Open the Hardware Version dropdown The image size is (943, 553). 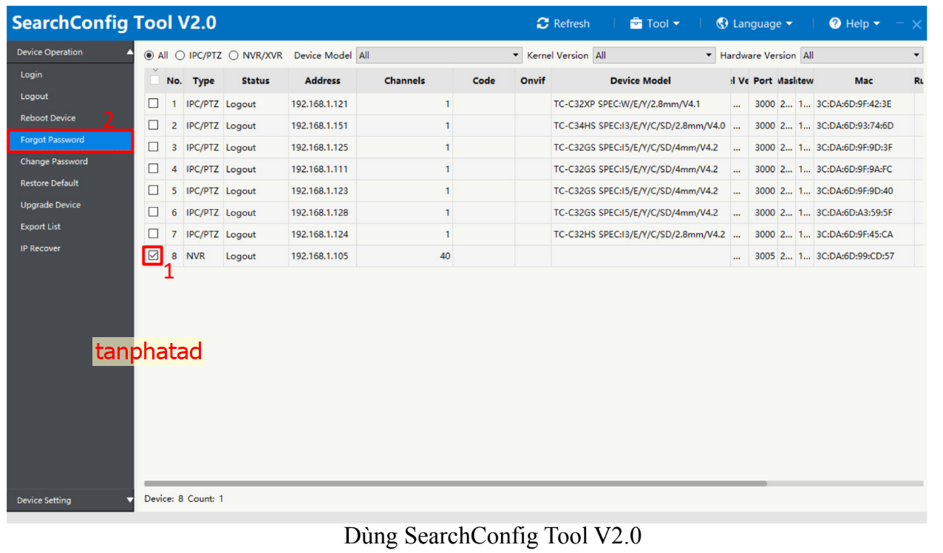pos(862,55)
